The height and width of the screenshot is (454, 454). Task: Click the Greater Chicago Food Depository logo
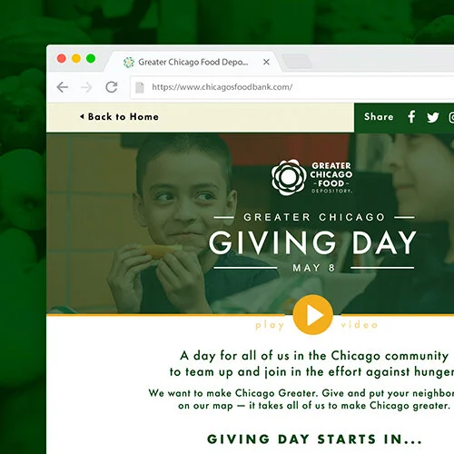pyautogui.click(x=311, y=178)
